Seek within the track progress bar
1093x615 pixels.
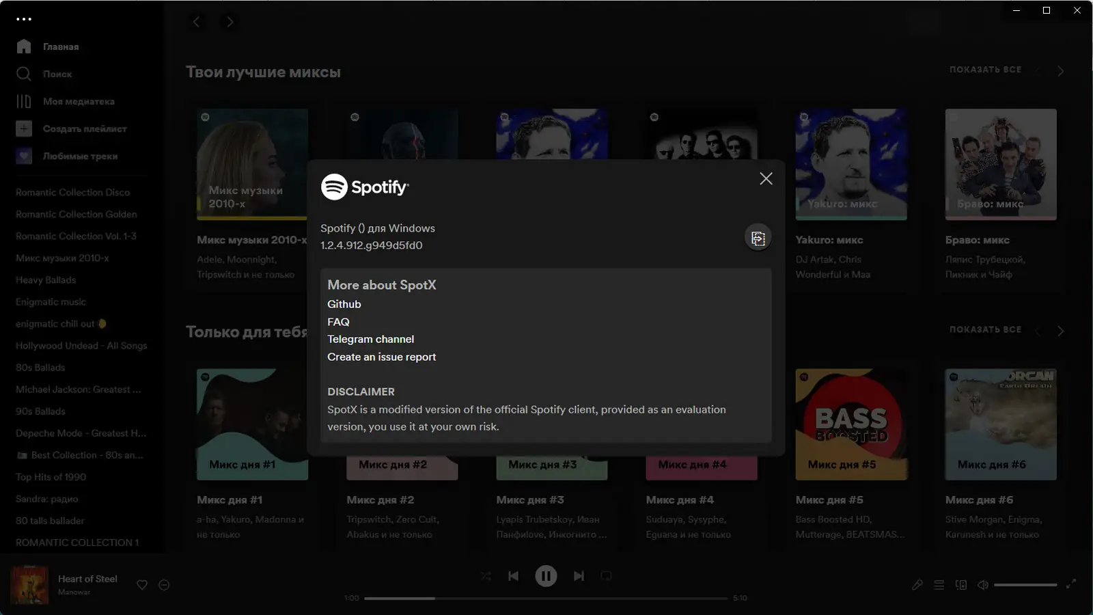(x=546, y=599)
